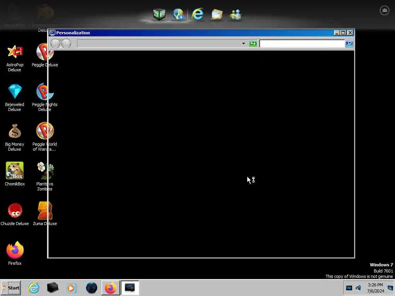Click the search magnifier button
The image size is (395, 296).
coord(349,44)
